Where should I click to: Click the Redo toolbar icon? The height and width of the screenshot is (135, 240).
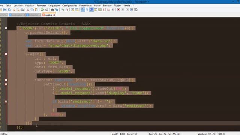(46, 10)
